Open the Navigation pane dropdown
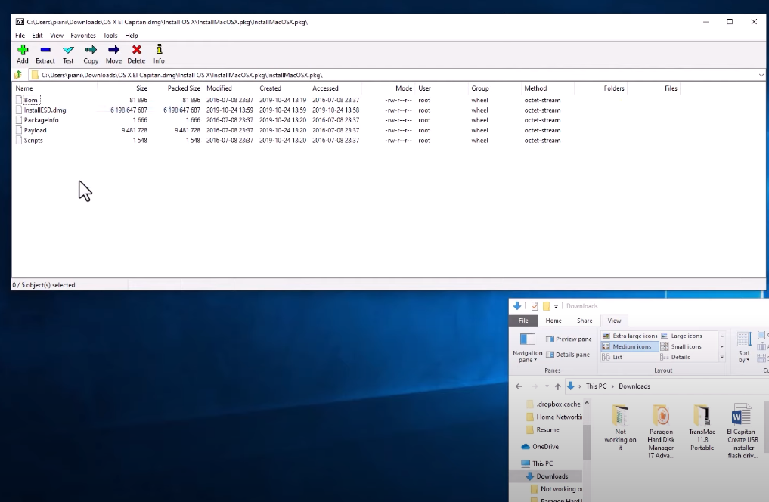 pos(527,348)
